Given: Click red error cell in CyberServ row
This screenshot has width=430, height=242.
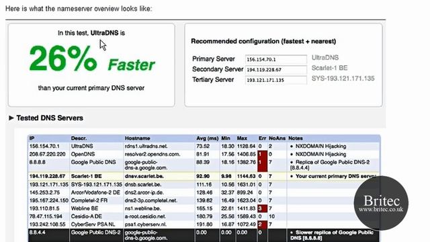Looking at the screenshot, I should pyautogui.click(x=263, y=225).
